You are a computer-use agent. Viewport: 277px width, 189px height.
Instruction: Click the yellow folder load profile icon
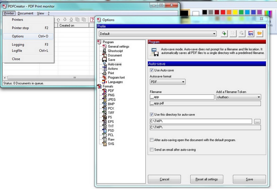click(x=259, y=34)
